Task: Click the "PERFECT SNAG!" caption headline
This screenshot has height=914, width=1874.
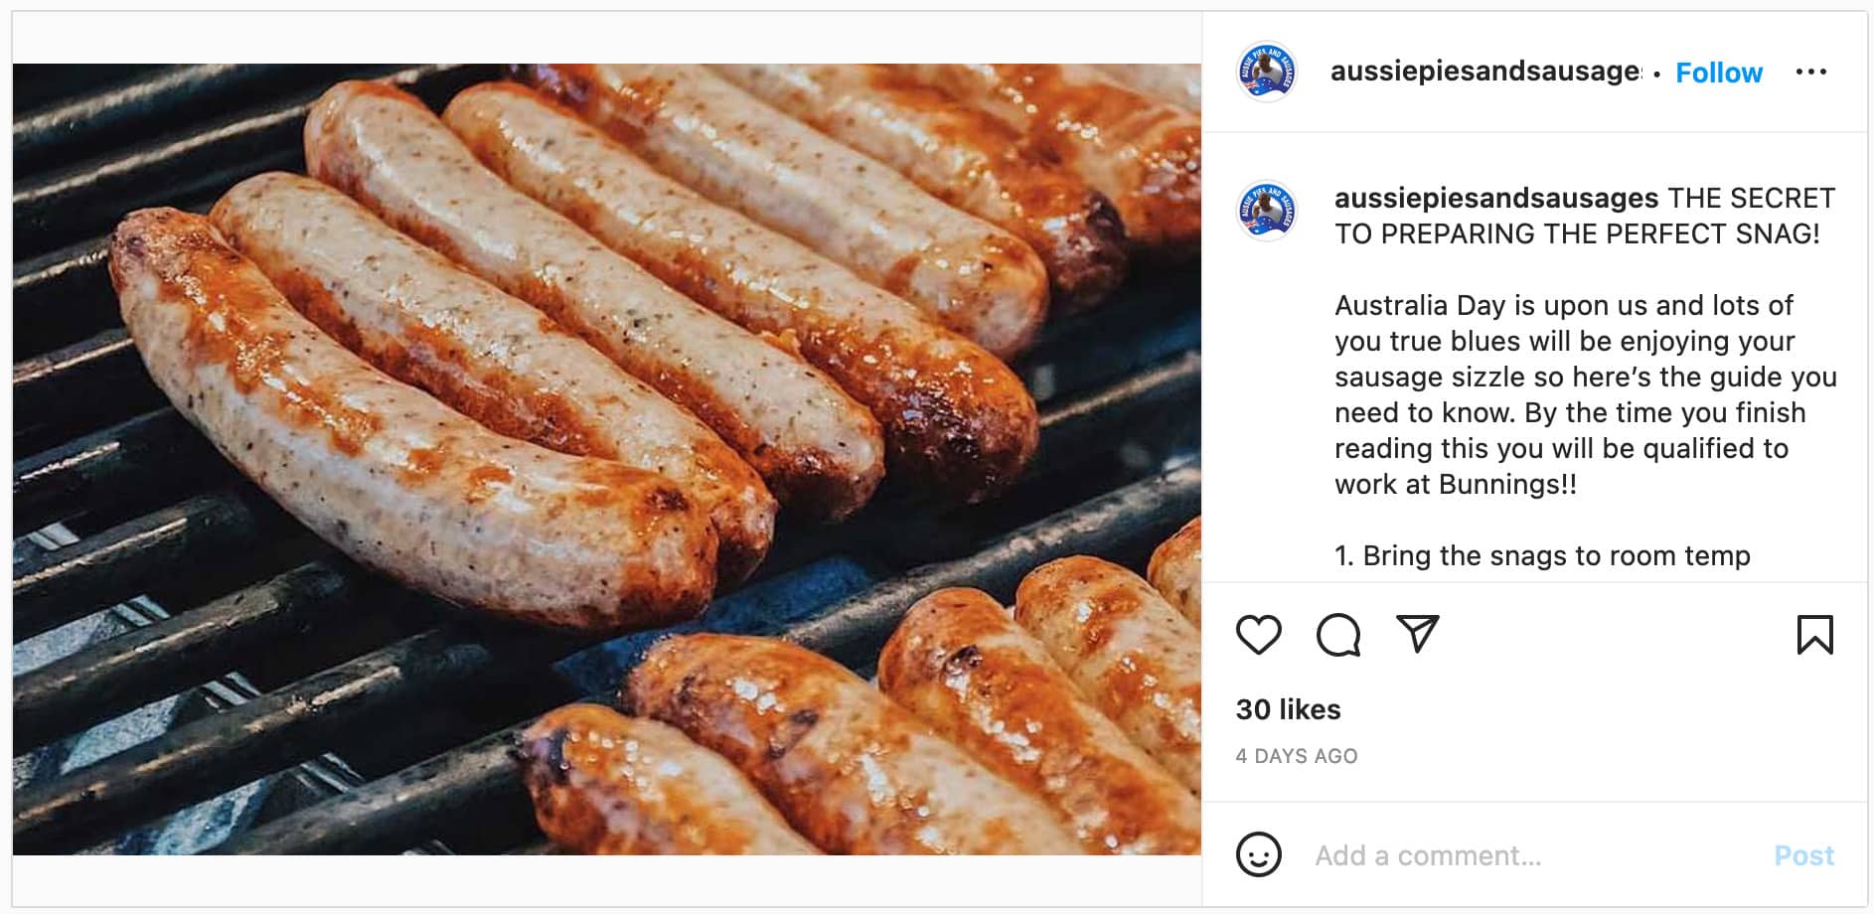Action: coord(1697,233)
